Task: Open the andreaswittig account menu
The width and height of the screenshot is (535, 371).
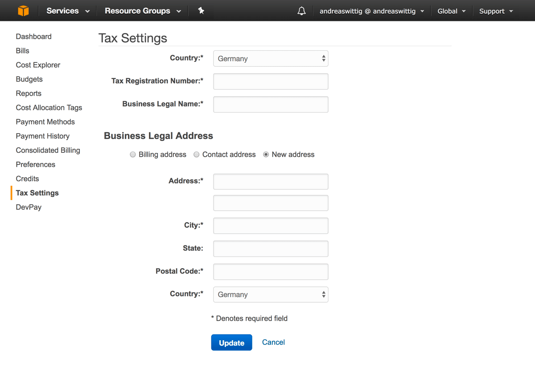Action: (372, 11)
